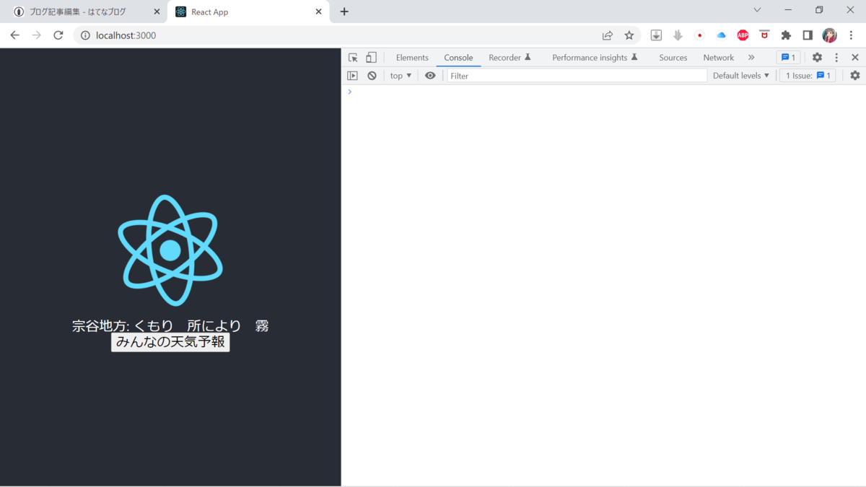Show more DevTools tabs

[751, 58]
